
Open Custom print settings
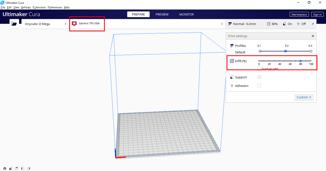click(x=304, y=97)
